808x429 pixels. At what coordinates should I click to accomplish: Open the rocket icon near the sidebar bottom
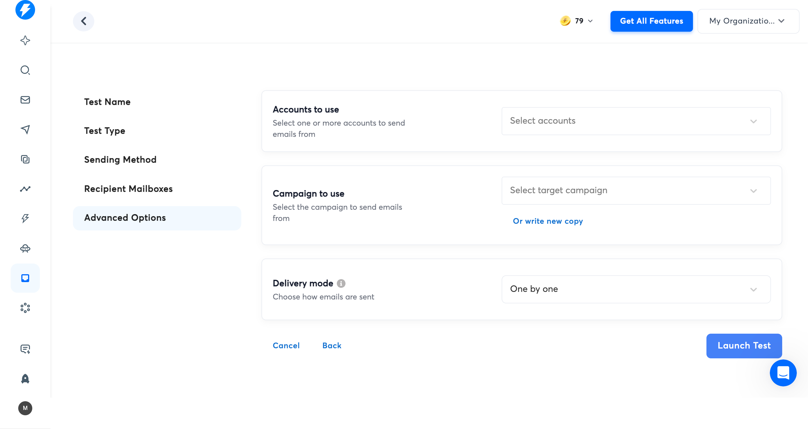(x=25, y=378)
